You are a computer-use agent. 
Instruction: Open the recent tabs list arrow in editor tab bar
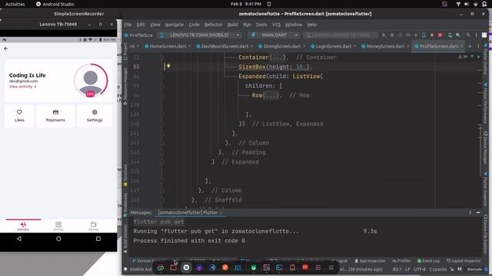click(x=470, y=46)
